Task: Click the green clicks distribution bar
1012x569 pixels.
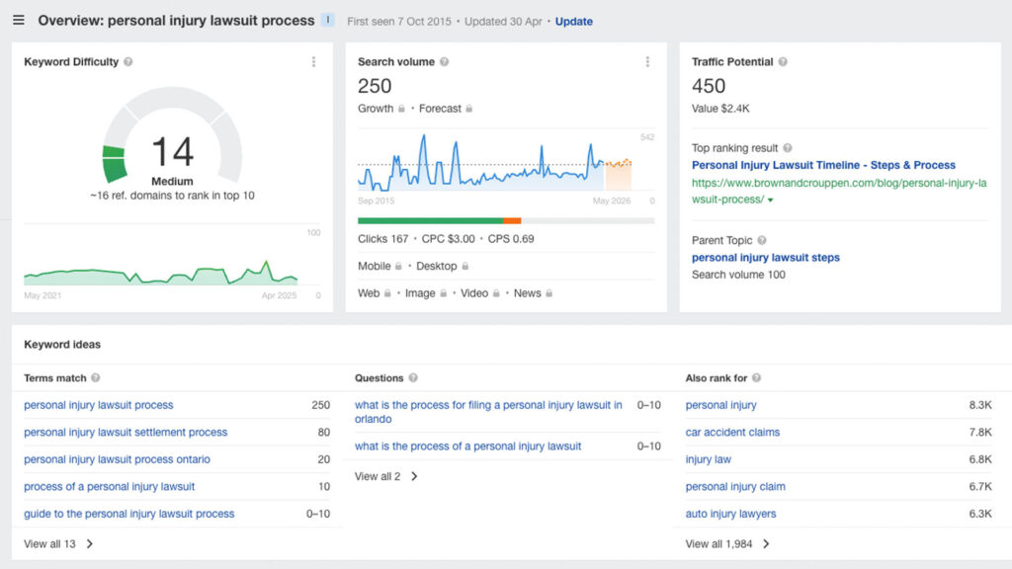Action: (431, 220)
